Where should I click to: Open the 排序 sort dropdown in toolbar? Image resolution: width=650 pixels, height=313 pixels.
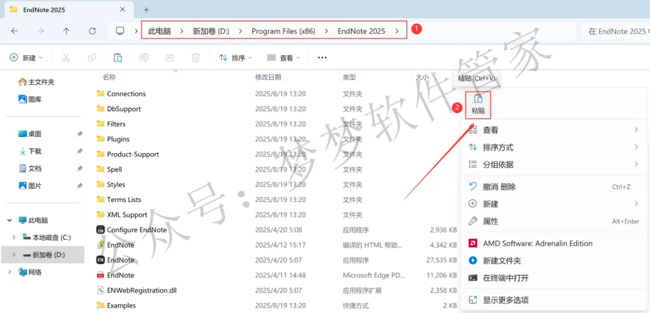pyautogui.click(x=235, y=58)
